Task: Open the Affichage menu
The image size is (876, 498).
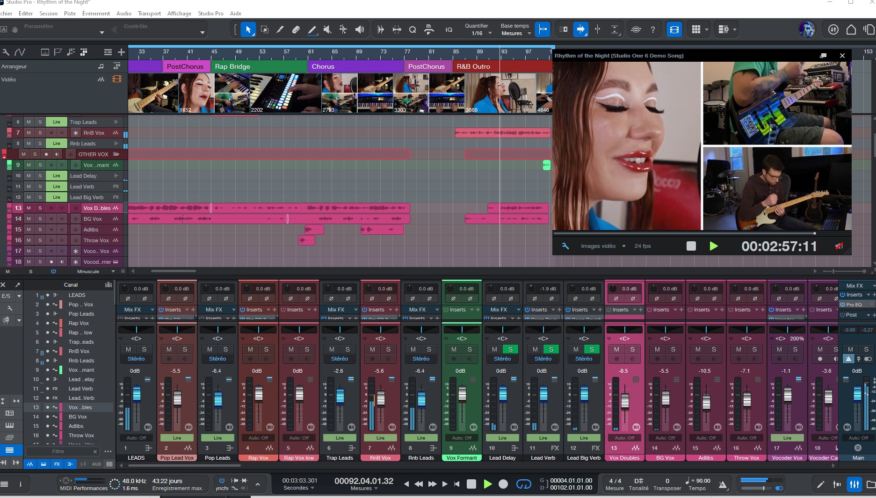Action: [x=179, y=14]
